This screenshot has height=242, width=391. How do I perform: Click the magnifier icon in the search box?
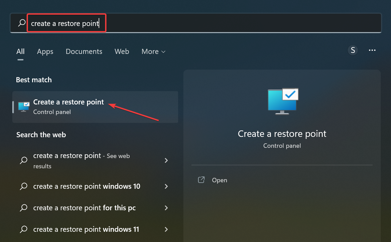(x=22, y=23)
